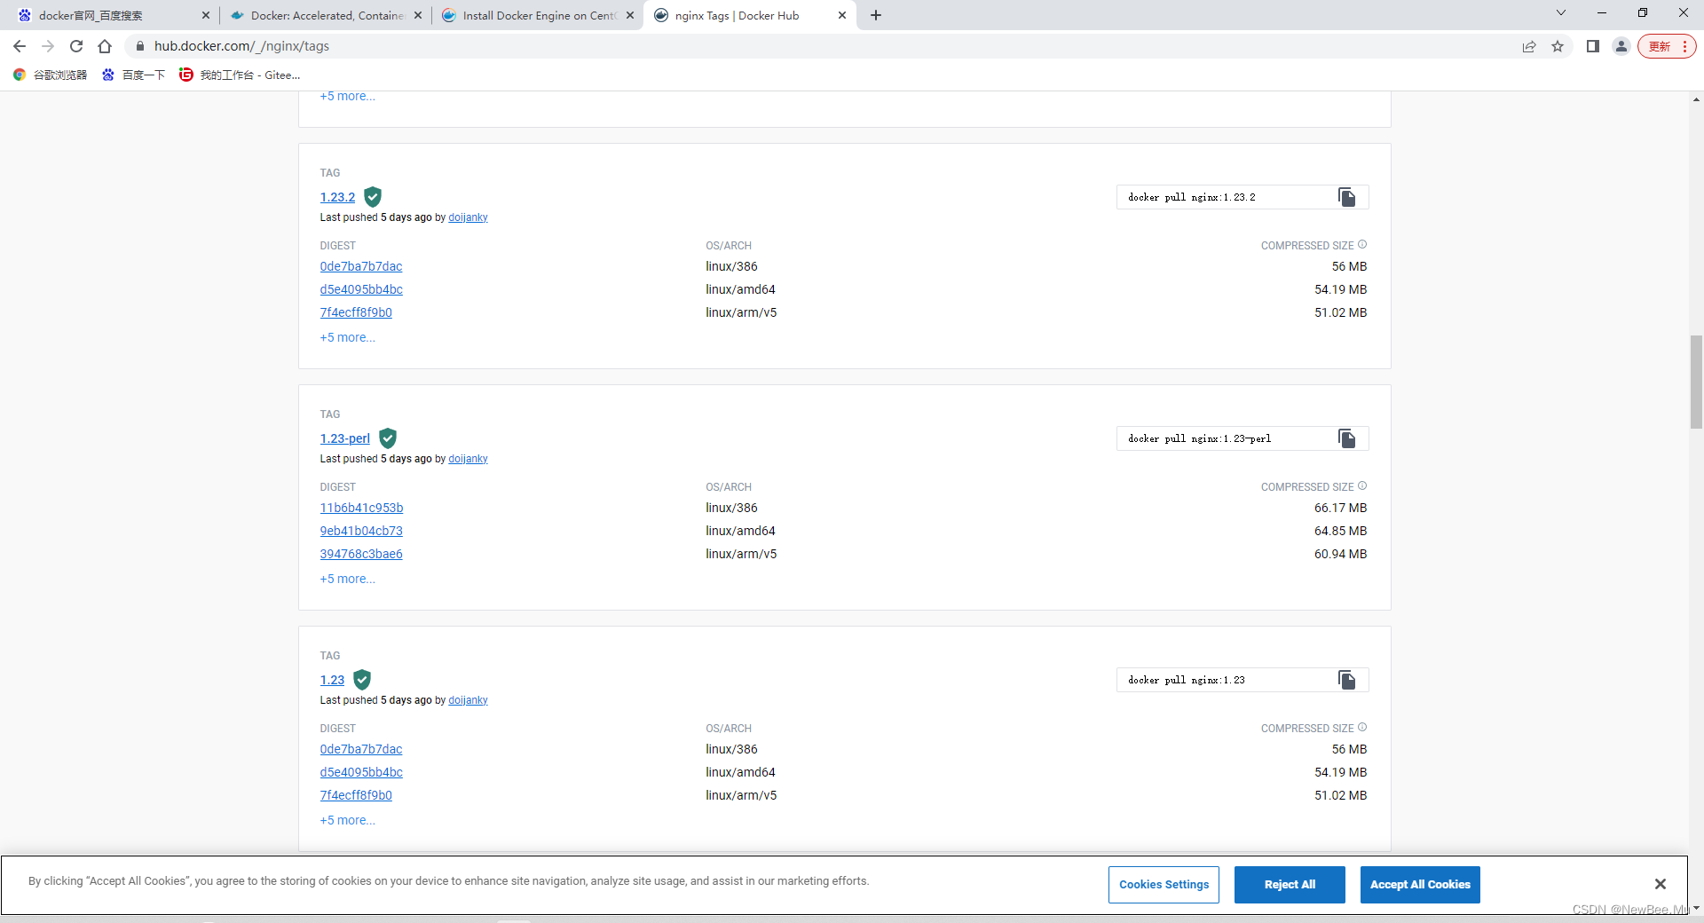The image size is (1704, 923).
Task: Go back to previous page
Action: (20, 46)
